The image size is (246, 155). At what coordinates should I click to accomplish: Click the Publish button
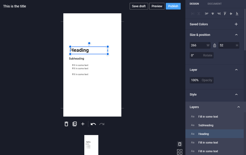(x=173, y=6)
